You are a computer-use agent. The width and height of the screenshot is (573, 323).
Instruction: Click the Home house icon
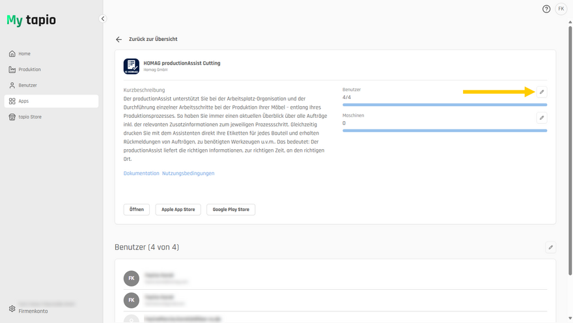pyautogui.click(x=12, y=53)
